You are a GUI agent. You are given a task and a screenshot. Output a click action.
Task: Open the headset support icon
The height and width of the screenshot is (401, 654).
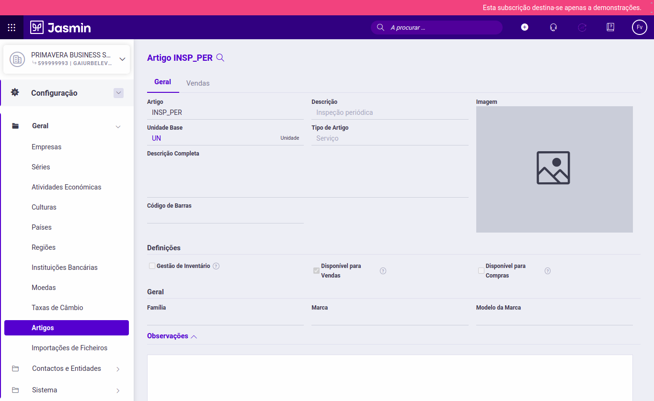coord(553,27)
